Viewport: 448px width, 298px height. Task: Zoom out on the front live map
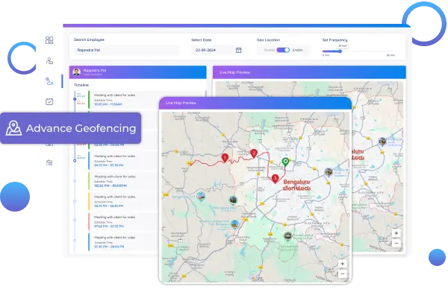tap(343, 273)
